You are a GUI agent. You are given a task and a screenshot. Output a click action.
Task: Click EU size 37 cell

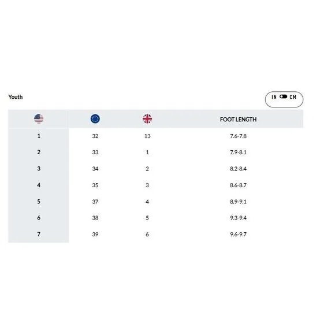tap(95, 202)
